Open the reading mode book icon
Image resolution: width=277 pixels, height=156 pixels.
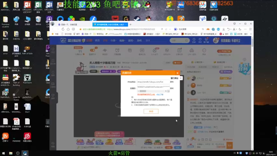[x=73, y=29]
